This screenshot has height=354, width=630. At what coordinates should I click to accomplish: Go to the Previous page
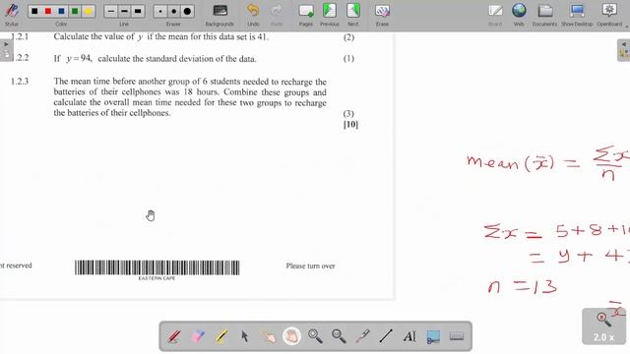point(330,14)
